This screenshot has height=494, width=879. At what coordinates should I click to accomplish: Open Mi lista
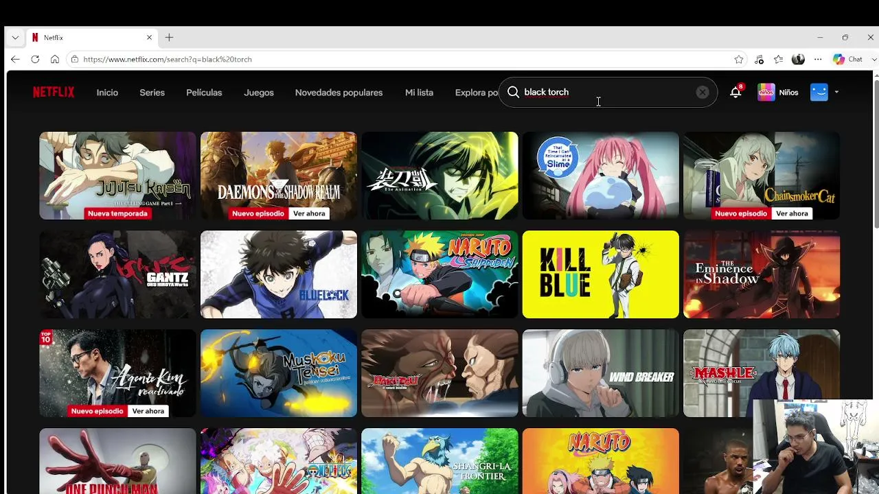coord(419,93)
